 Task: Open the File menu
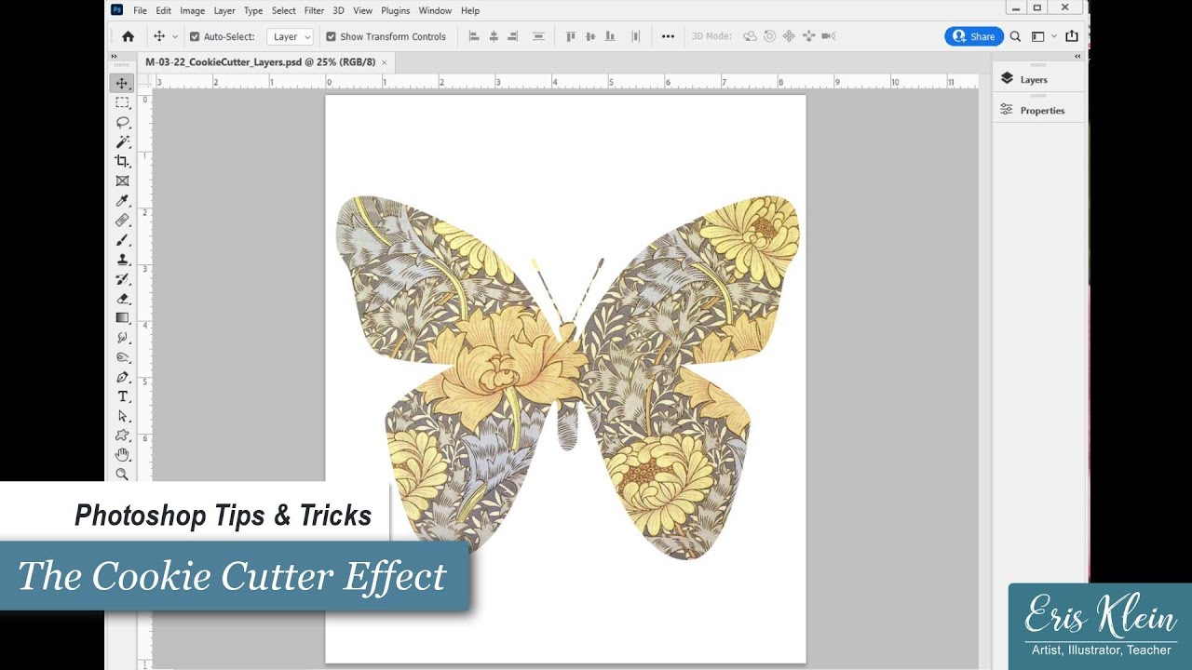tap(141, 10)
